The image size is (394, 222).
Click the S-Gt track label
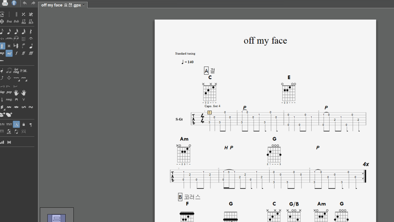[x=179, y=119]
